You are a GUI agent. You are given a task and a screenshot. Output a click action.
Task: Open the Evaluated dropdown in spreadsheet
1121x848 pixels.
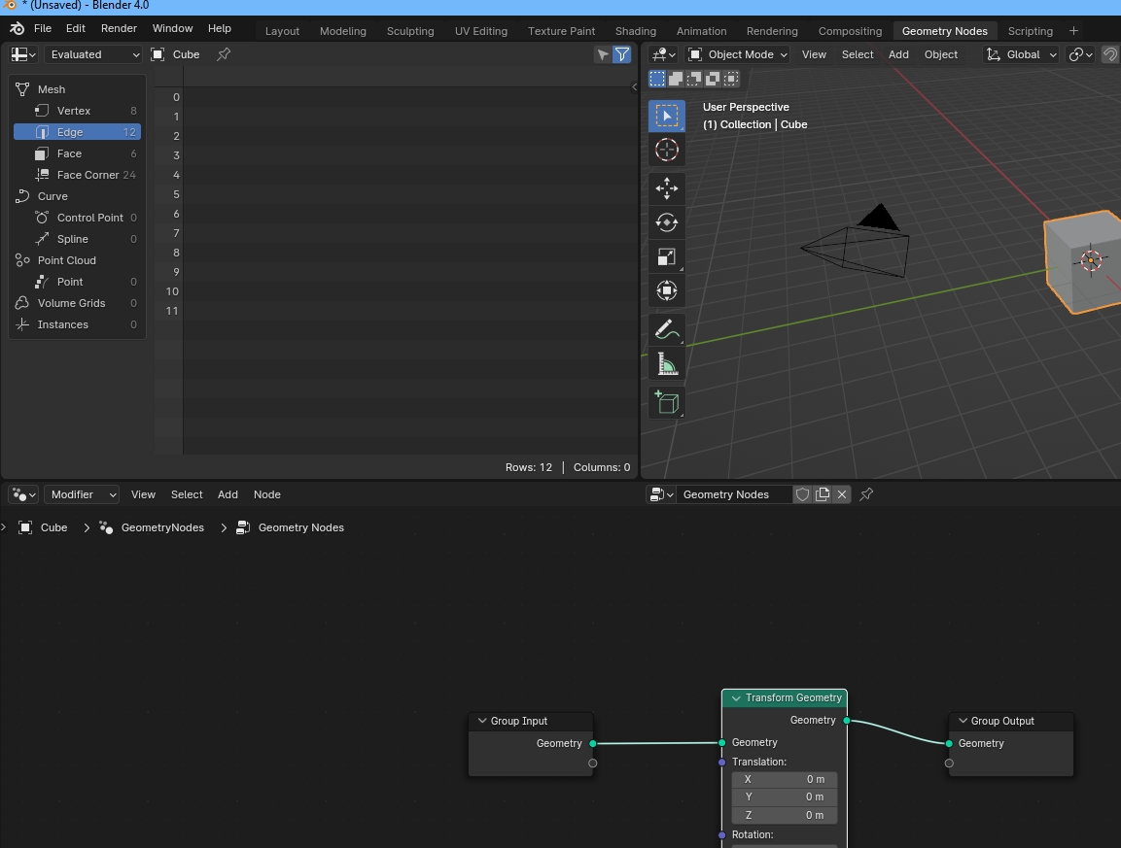pos(93,54)
